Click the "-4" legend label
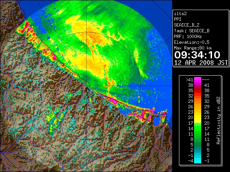 (190, 161)
